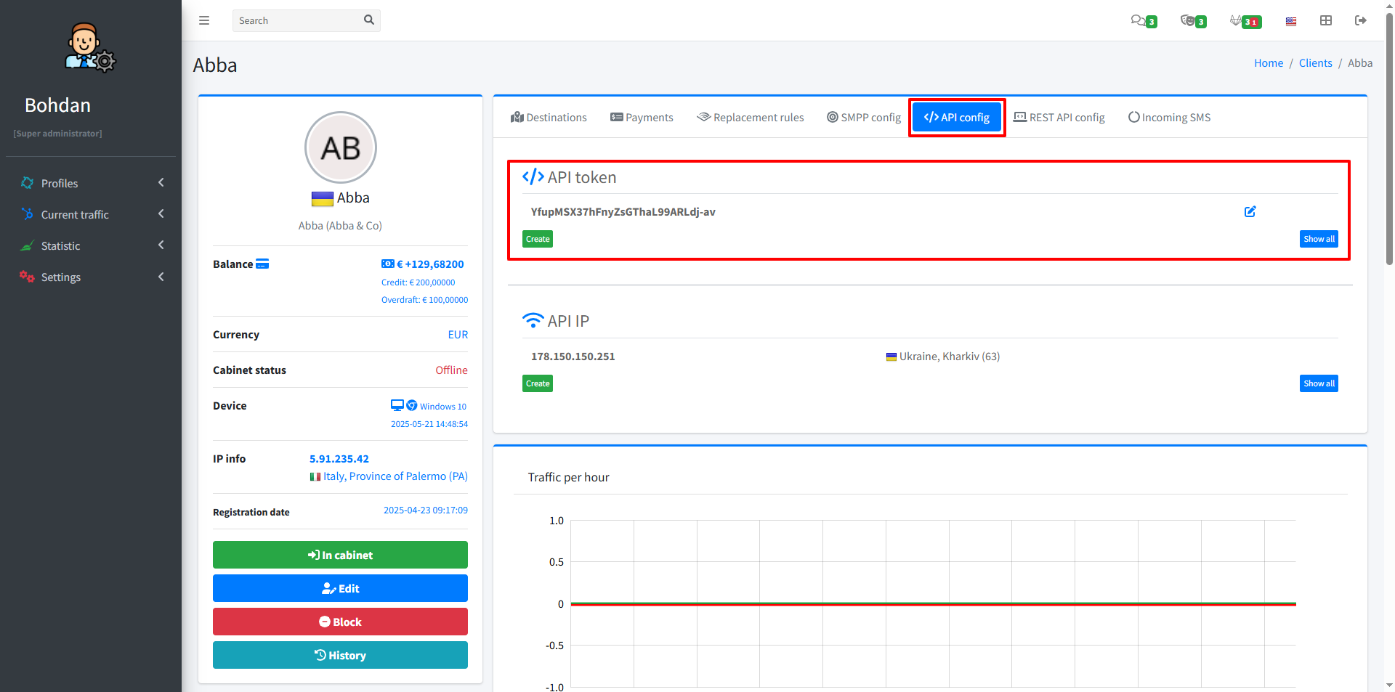The height and width of the screenshot is (692, 1395).
Task: Open the language flag selector
Action: [1290, 21]
